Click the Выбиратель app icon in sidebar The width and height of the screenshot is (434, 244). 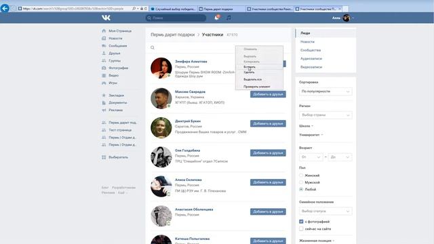tap(104, 157)
